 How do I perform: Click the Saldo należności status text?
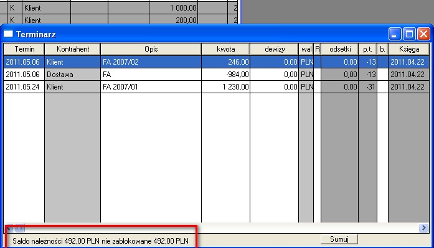click(100, 241)
